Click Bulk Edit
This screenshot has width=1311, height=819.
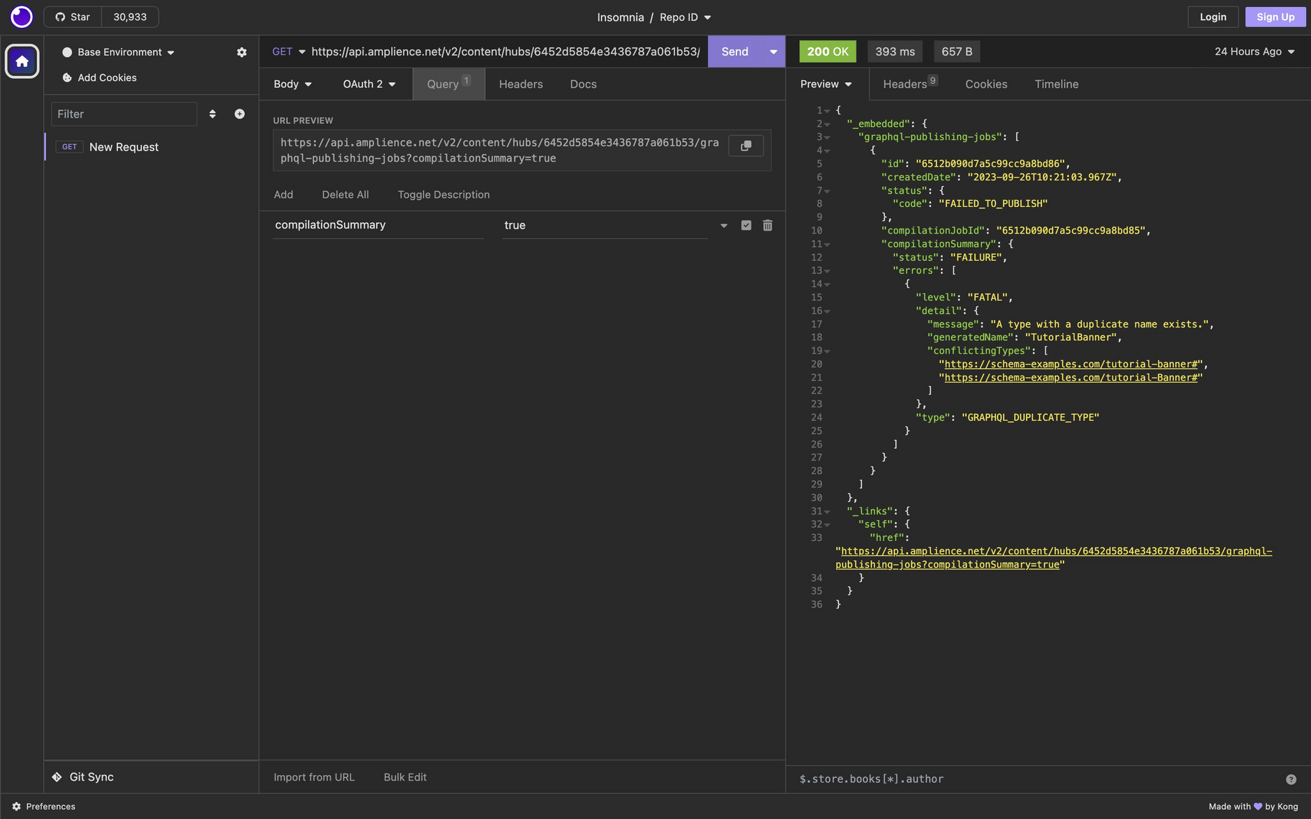pyautogui.click(x=404, y=777)
